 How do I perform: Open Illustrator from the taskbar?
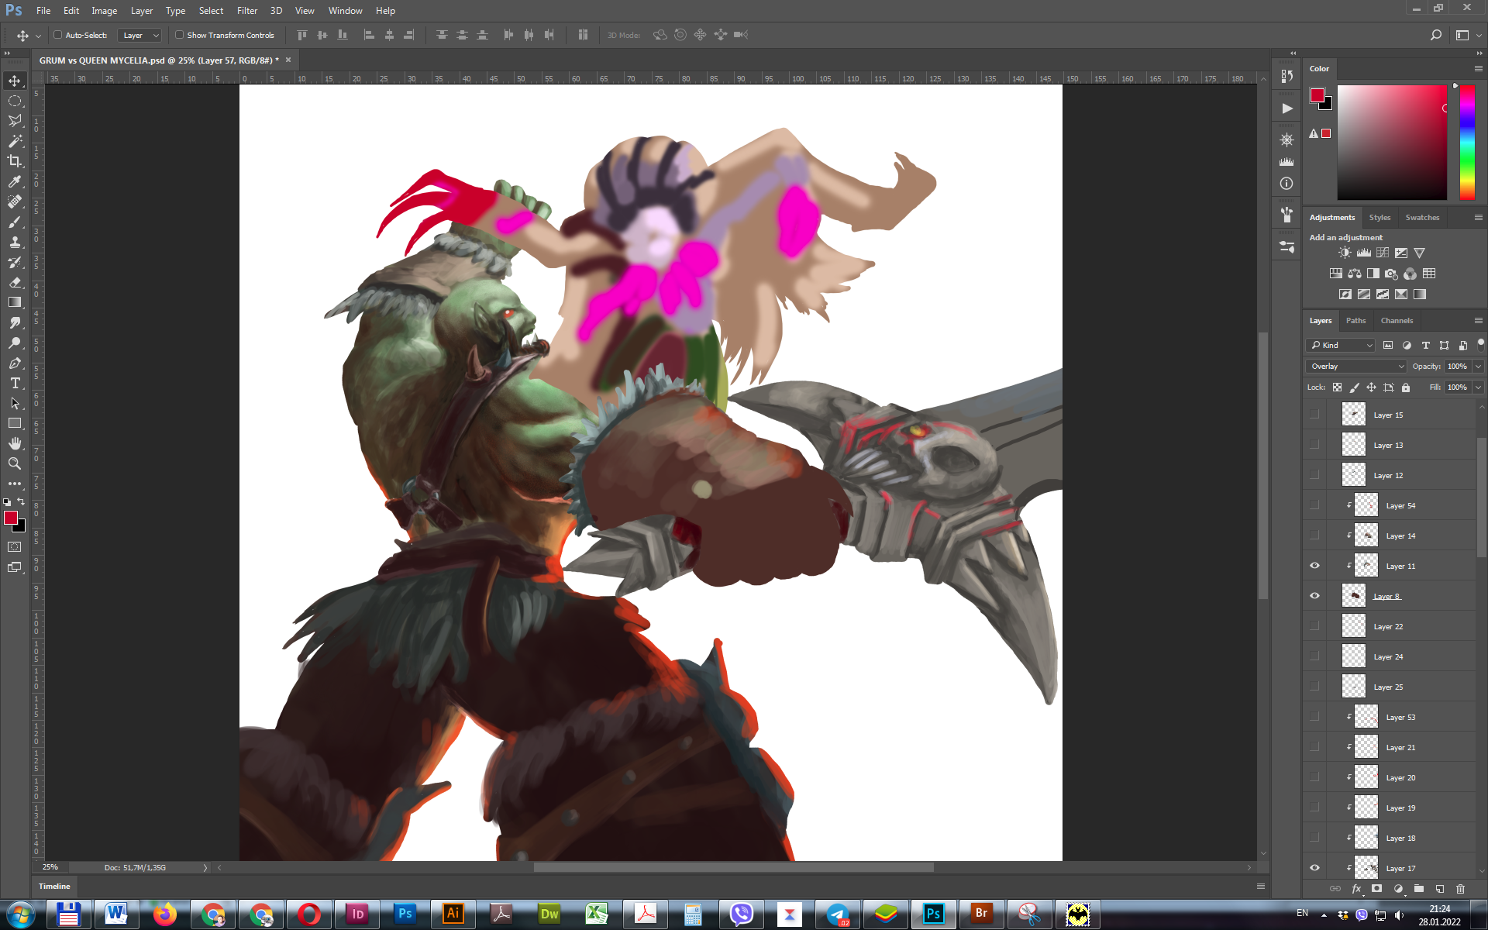pos(453,914)
